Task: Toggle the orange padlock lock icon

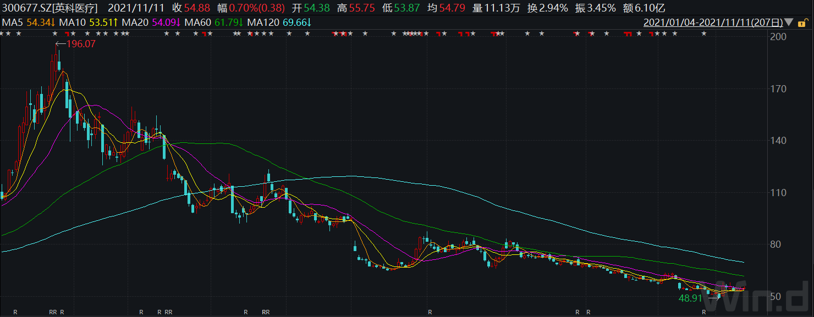Action: (x=804, y=23)
